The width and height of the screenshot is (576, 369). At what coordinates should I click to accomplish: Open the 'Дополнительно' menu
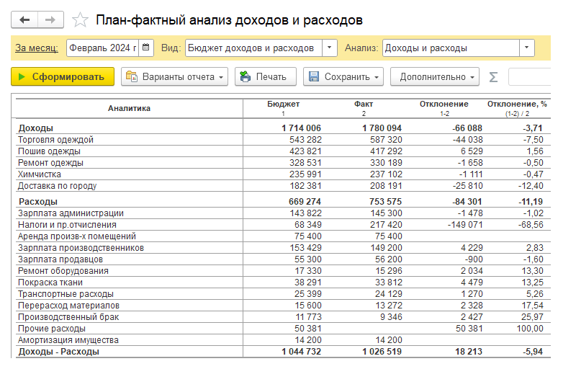click(x=435, y=76)
